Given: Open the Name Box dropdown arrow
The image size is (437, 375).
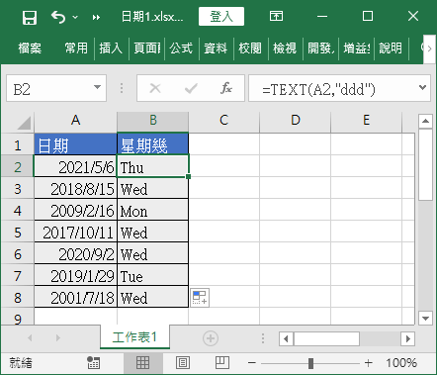Looking at the screenshot, I should click(97, 87).
